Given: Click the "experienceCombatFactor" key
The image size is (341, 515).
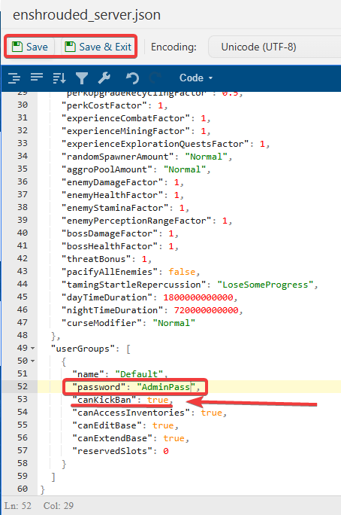Looking at the screenshot, I should 125,118.
